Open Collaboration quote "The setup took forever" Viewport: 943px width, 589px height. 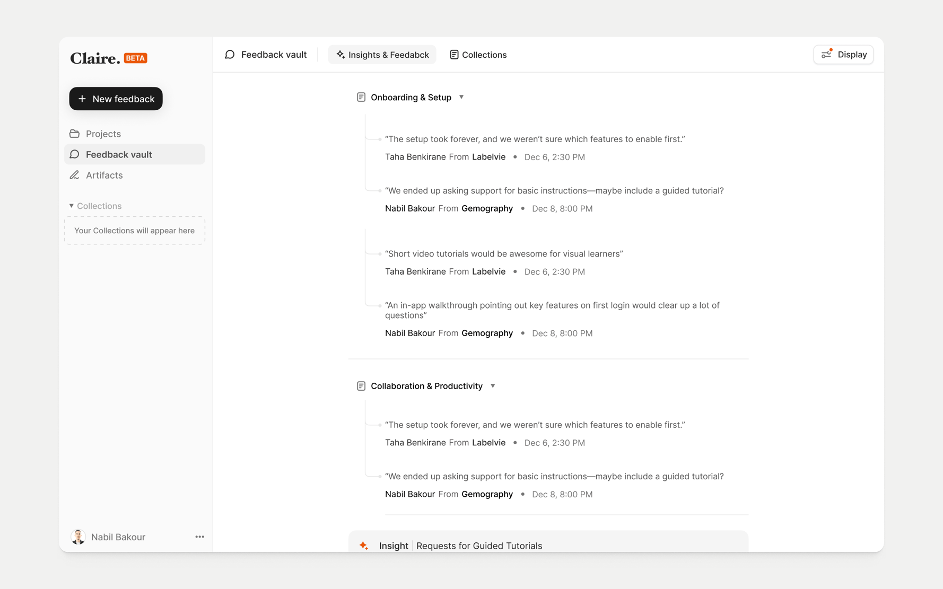click(x=535, y=425)
